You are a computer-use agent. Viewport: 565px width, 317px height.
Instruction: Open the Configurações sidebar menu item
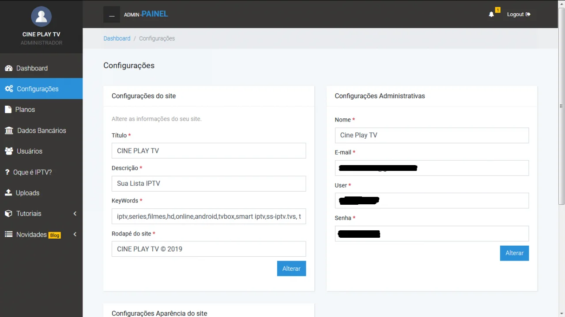[38, 89]
